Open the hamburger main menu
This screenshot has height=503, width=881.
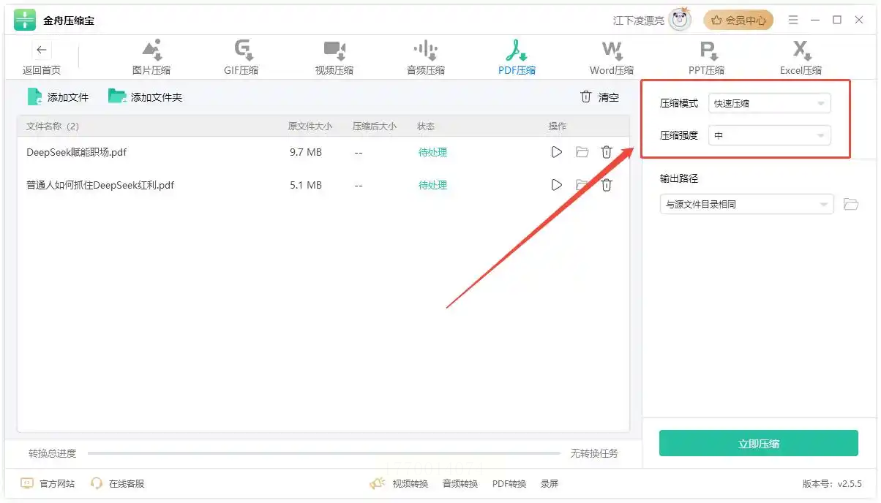pos(793,20)
